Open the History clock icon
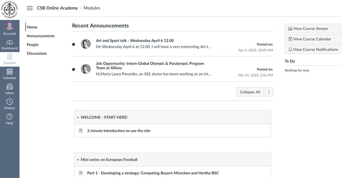The image size is (342, 178). [x=9, y=103]
